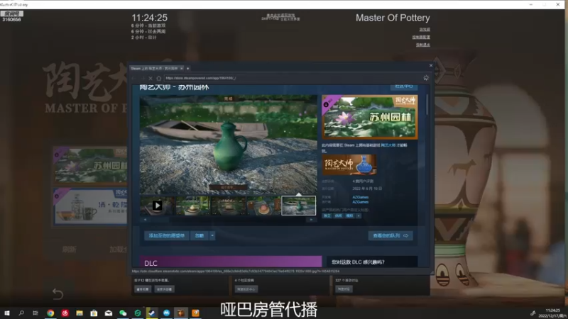Add the DLC to your wishlist
The image size is (568, 319).
click(x=167, y=236)
